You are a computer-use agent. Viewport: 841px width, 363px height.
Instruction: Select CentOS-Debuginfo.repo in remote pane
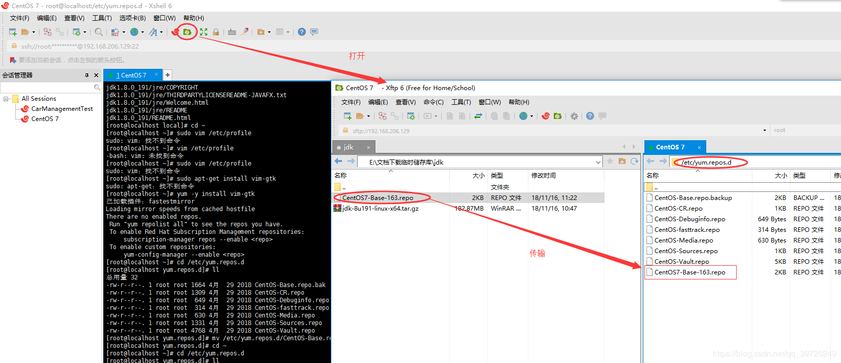click(x=690, y=219)
